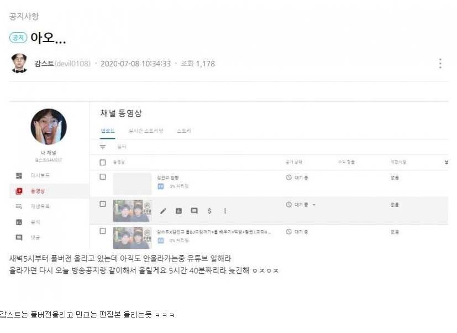Open 재생목록 playlist sidebar item
Screen dimensions: 457x333
(40, 207)
